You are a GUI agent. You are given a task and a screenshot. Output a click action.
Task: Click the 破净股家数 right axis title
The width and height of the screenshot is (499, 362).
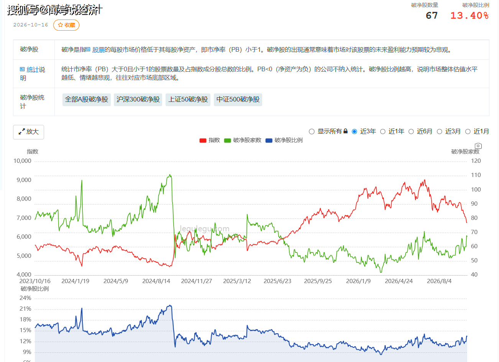(x=465, y=152)
